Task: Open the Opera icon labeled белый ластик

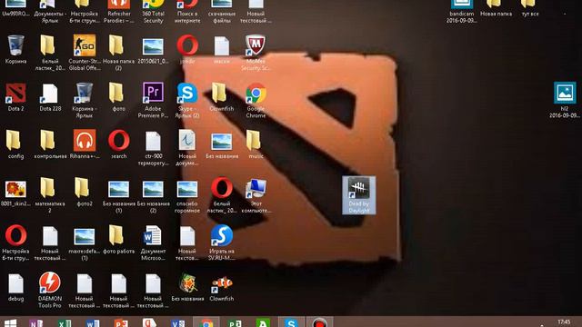Action: (x=222, y=194)
